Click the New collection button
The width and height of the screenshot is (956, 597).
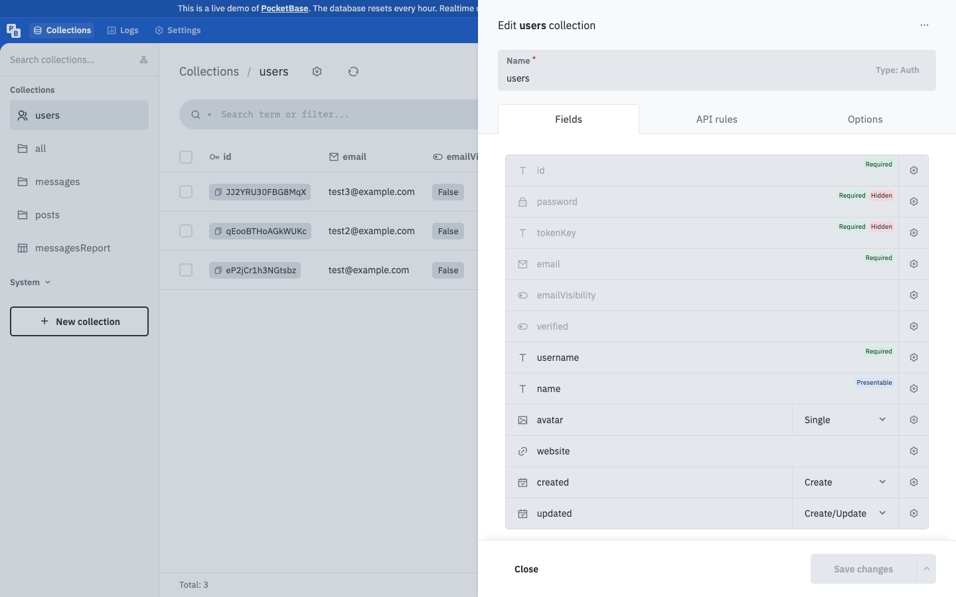(x=79, y=322)
